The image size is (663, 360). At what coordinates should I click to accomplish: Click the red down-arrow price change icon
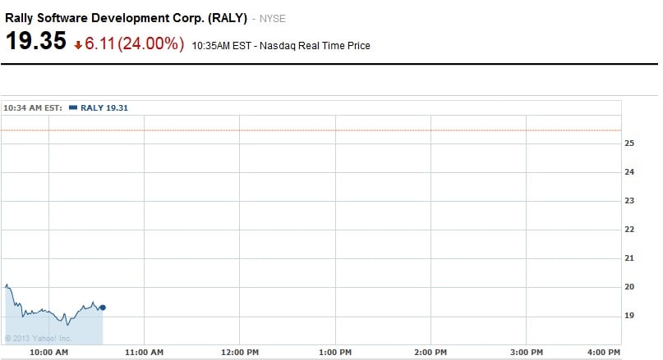tap(78, 45)
